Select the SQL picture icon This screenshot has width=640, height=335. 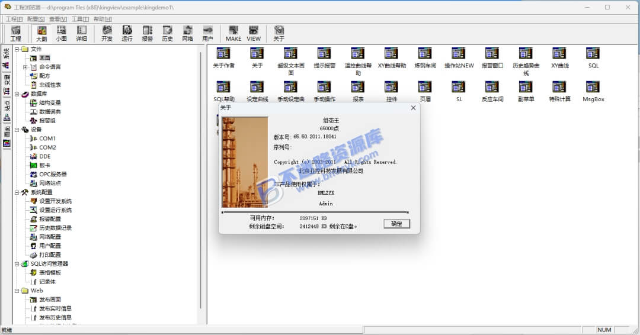click(593, 58)
